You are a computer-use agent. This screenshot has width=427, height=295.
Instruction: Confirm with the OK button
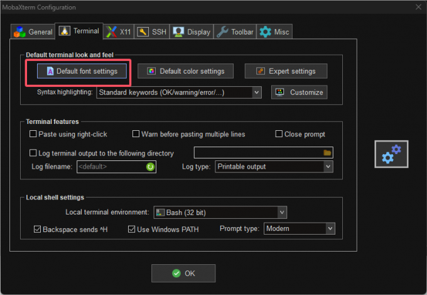[183, 273]
